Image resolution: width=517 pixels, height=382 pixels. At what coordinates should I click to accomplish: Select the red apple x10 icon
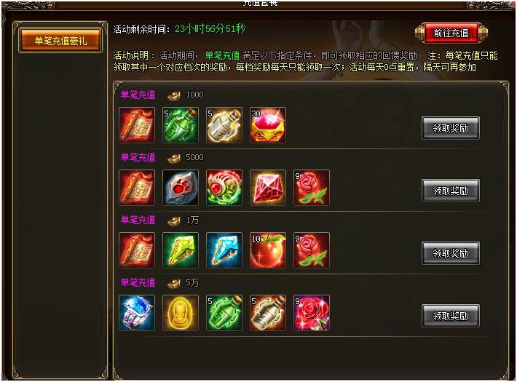(x=268, y=250)
